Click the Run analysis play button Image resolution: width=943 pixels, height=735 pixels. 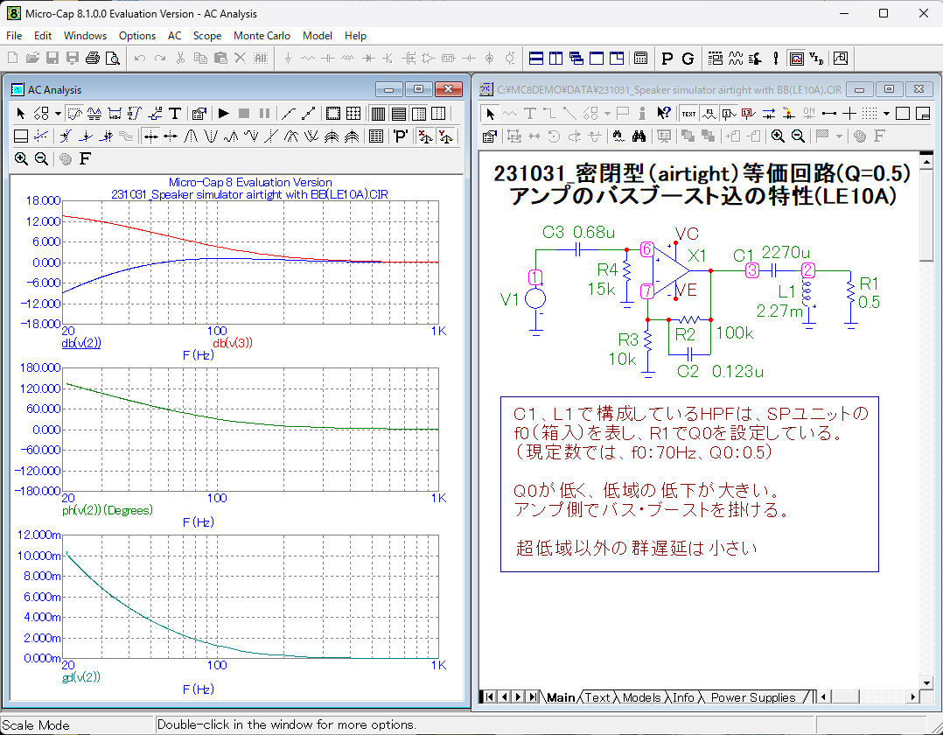(223, 114)
